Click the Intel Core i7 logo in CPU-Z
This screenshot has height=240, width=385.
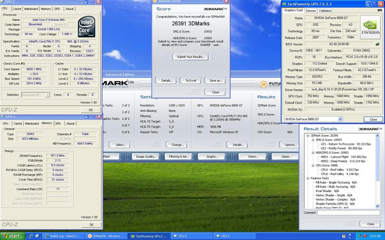tap(86, 27)
